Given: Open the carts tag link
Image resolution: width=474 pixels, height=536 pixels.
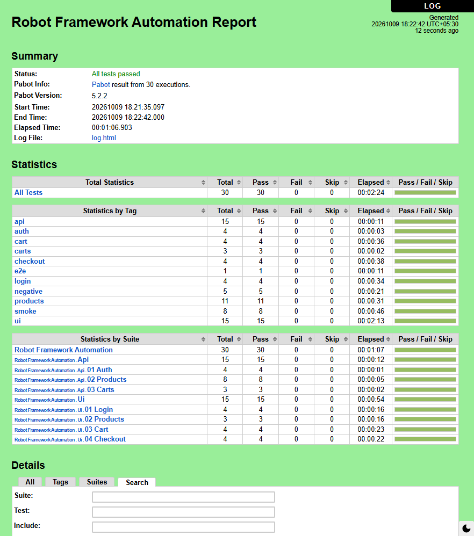Looking at the screenshot, I should pos(23,251).
